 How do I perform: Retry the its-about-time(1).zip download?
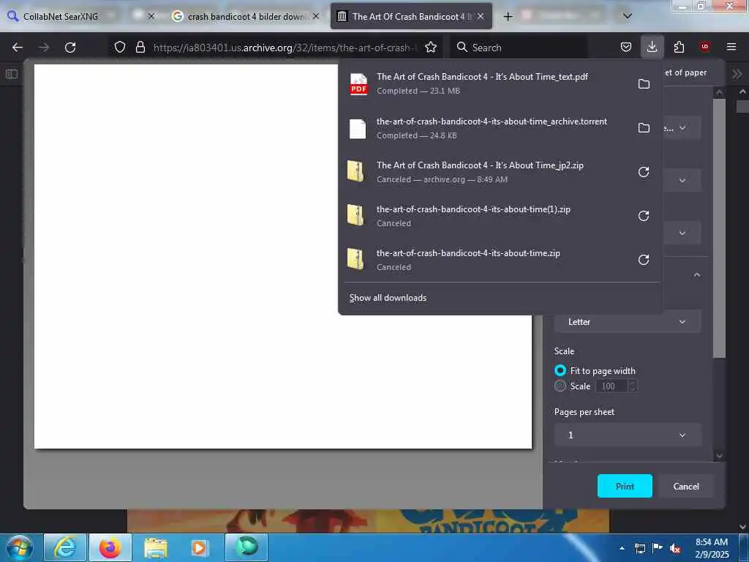(x=644, y=216)
